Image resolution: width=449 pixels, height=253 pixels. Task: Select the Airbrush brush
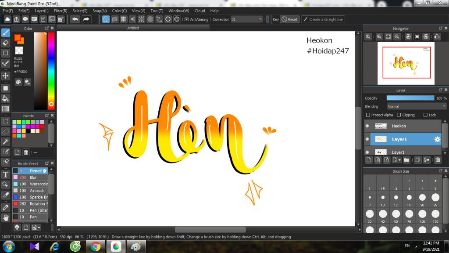click(30, 191)
